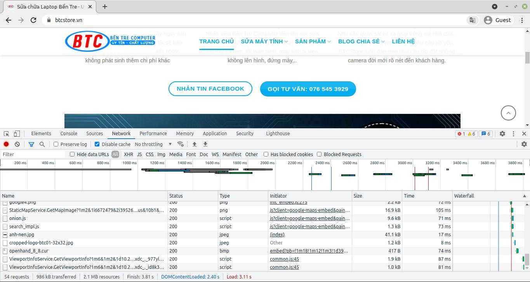Expand the BLOG CHIA SẺ menu
The image size is (530, 282).
tap(361, 41)
